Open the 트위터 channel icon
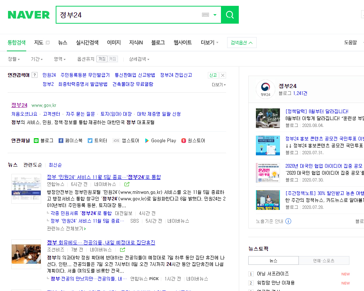 click(x=98, y=141)
